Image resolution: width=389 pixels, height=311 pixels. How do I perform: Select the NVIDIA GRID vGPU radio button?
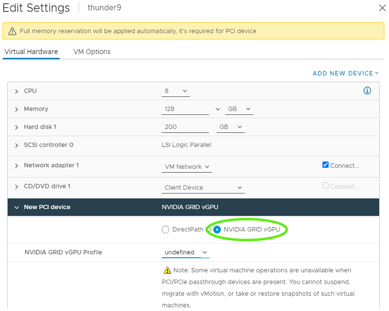[217, 229]
